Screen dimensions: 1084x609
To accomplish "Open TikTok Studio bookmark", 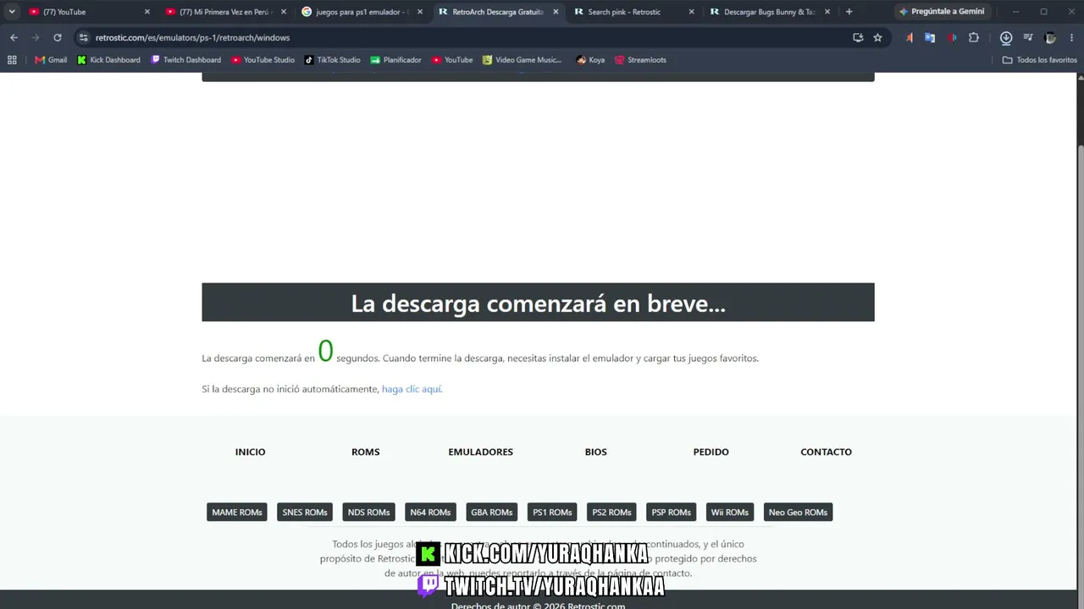I will pyautogui.click(x=333, y=60).
